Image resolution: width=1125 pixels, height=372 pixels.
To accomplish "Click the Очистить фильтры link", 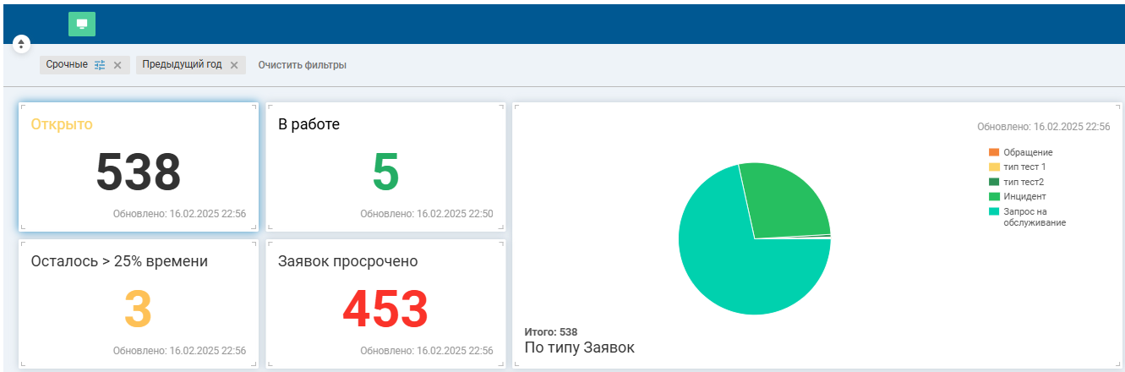I will pyautogui.click(x=302, y=65).
